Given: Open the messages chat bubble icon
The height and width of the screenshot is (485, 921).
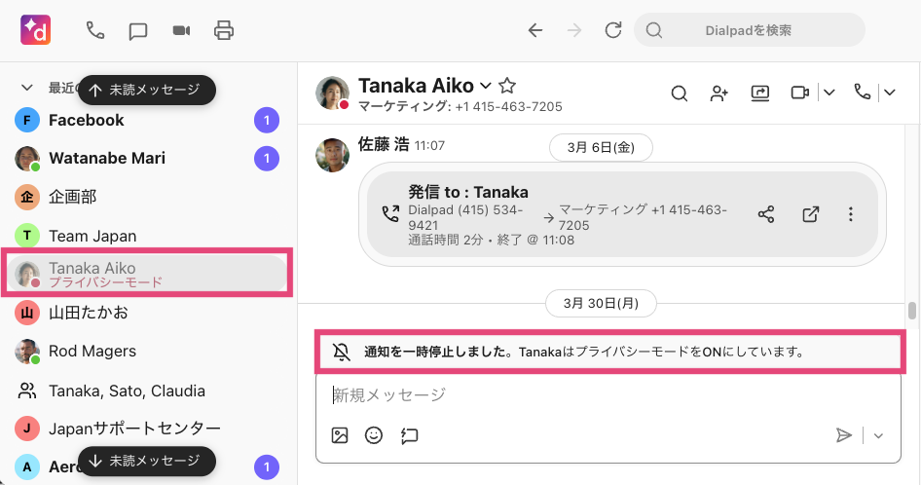Looking at the screenshot, I should pos(138,30).
